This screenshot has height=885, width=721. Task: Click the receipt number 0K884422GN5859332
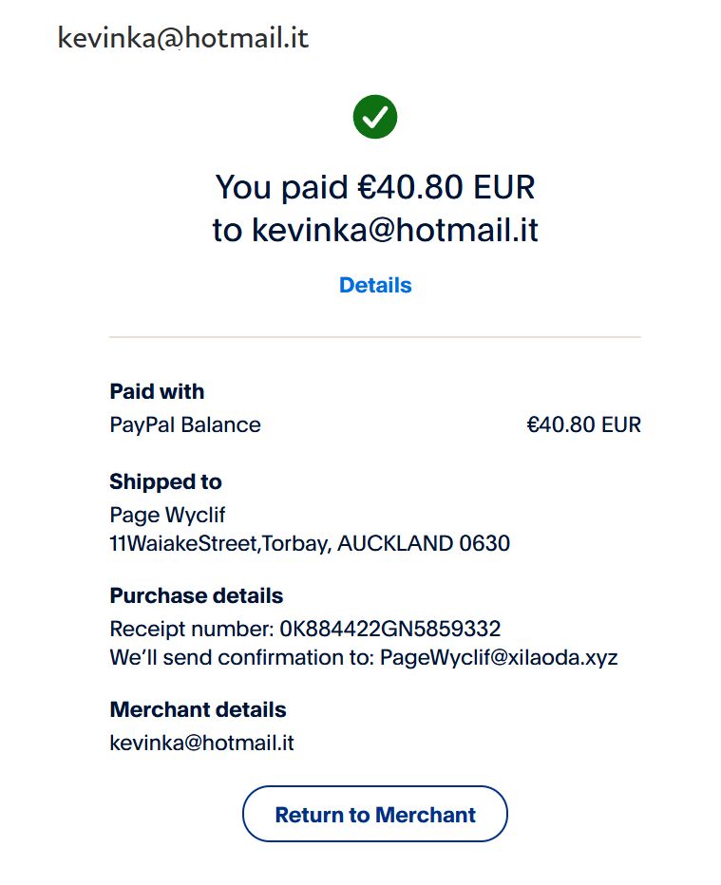pyautogui.click(x=389, y=629)
